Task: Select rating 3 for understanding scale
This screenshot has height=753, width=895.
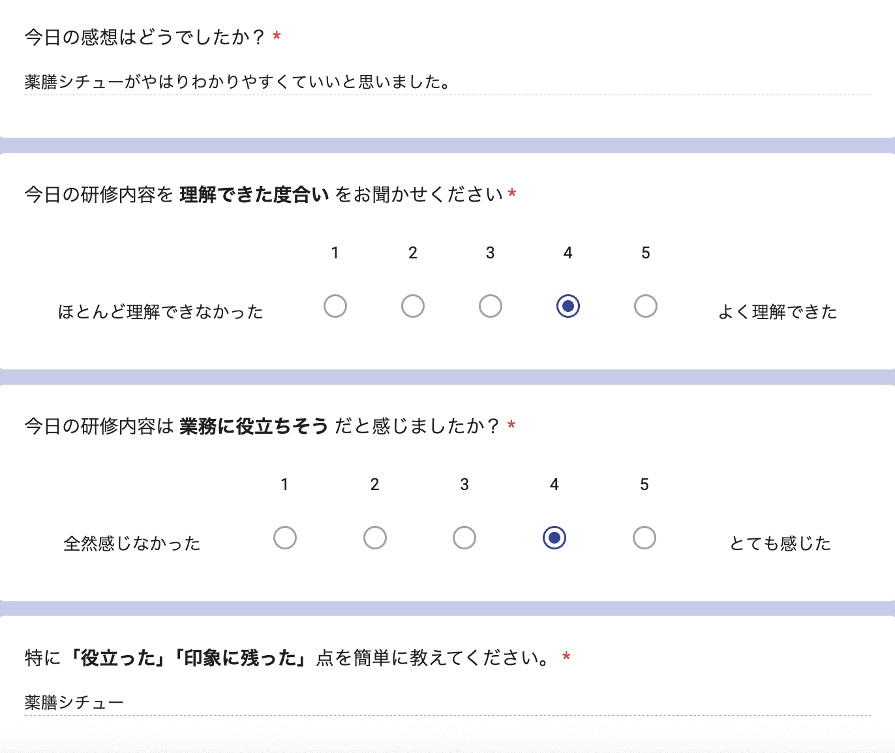Action: click(x=491, y=305)
